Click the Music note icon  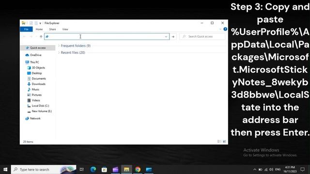(x=29, y=89)
